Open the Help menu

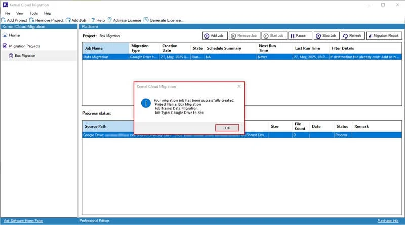47,13
